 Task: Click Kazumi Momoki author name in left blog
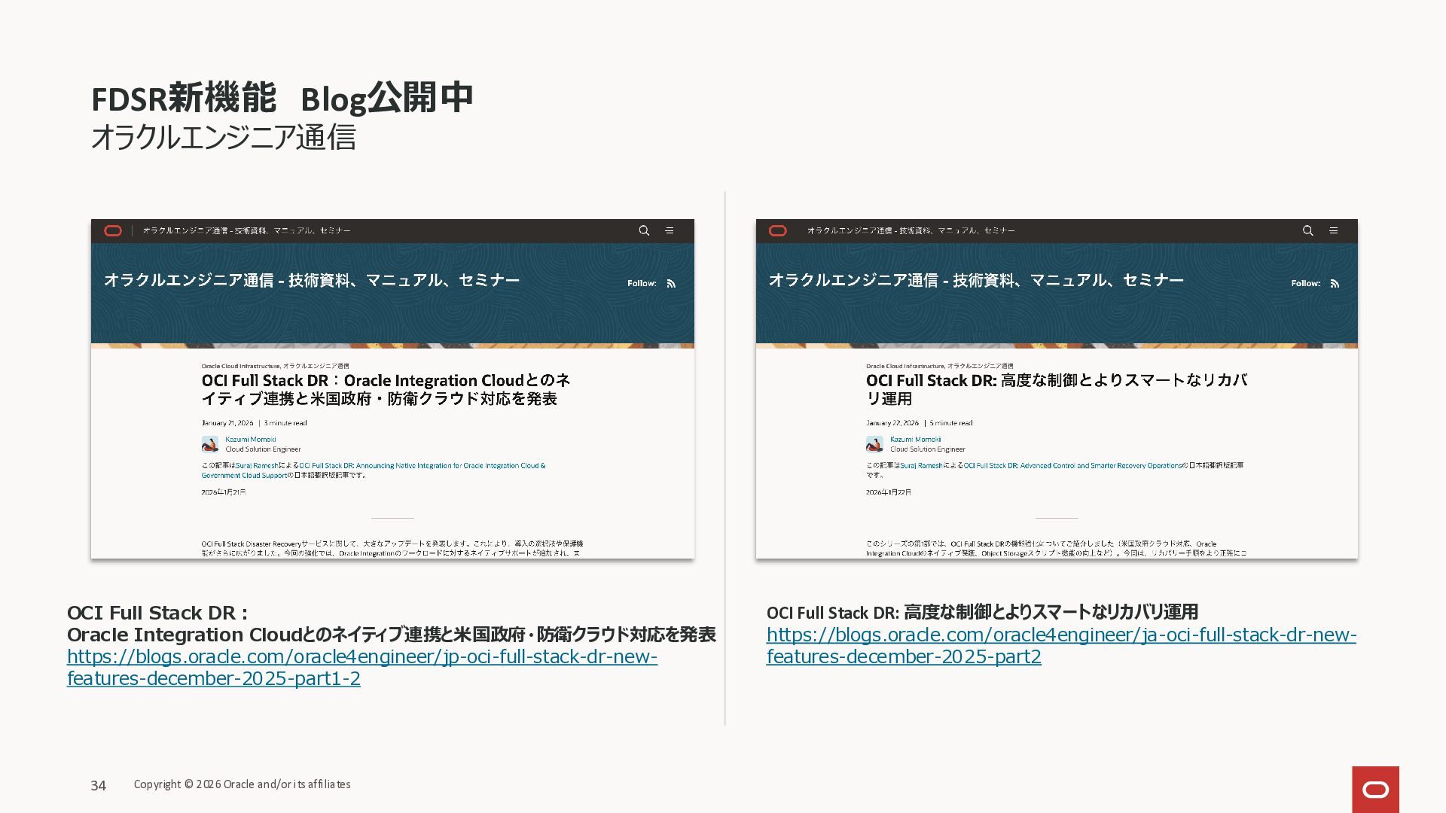pyautogui.click(x=251, y=440)
